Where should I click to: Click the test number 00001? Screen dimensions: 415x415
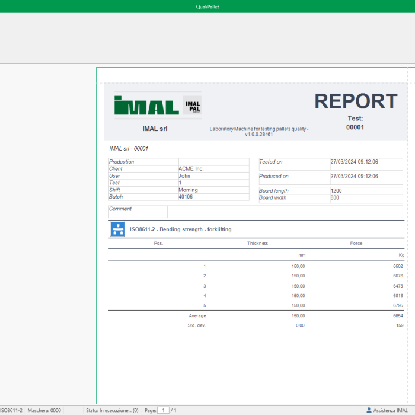[x=355, y=127]
